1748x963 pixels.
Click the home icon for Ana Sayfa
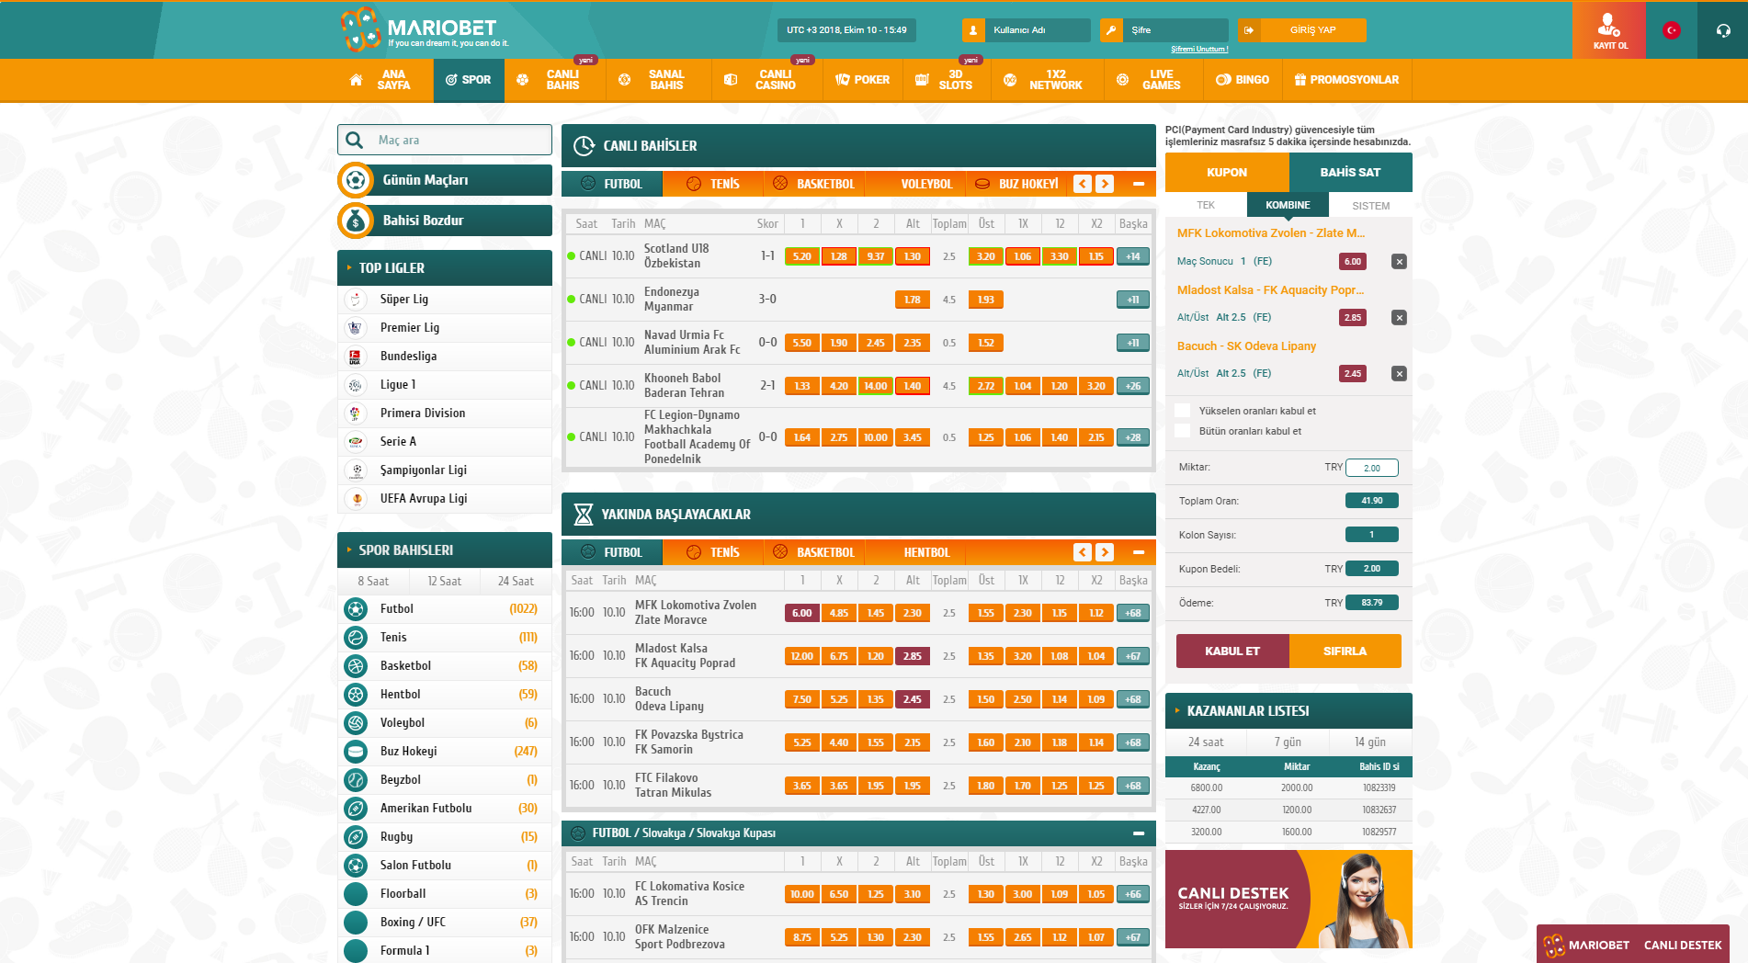356,80
